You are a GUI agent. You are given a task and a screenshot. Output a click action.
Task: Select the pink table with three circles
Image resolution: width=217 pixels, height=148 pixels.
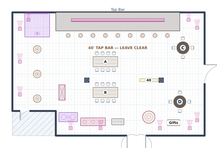93,122
